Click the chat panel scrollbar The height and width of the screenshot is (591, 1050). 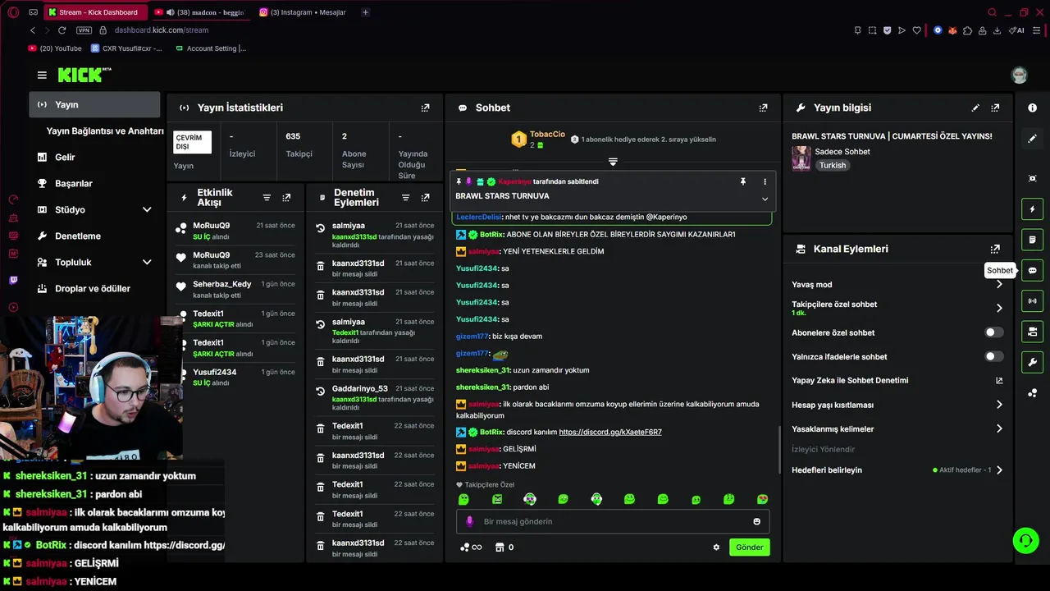point(779,449)
